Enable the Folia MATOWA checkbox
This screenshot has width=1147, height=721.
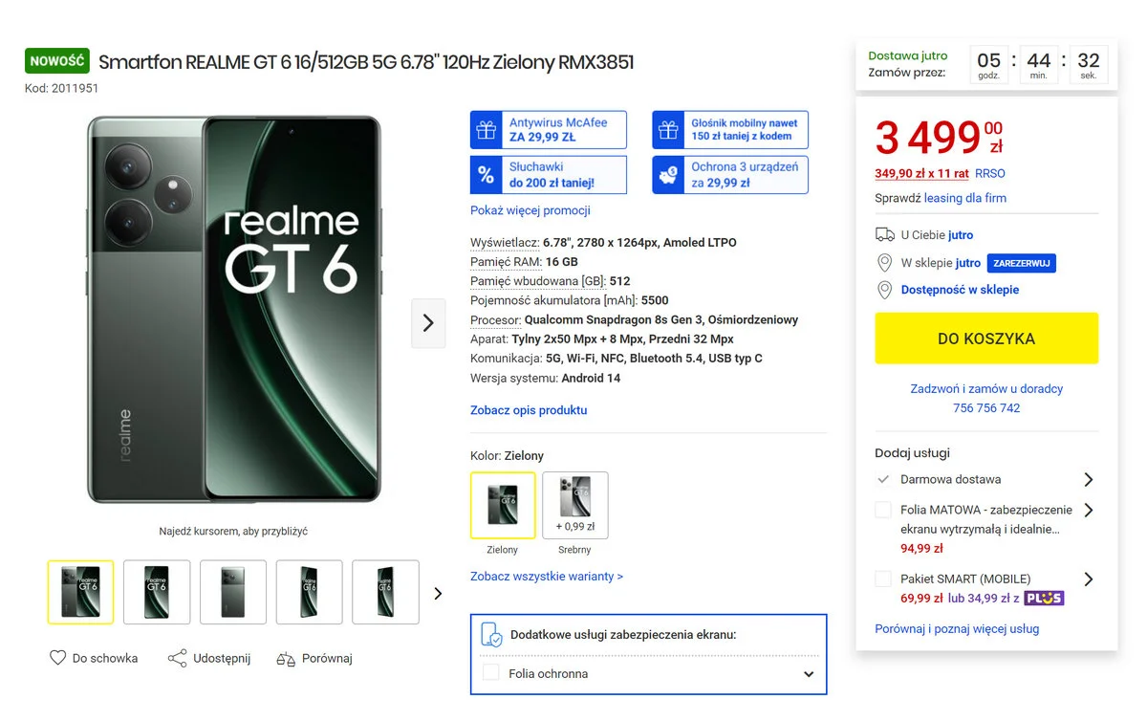(x=882, y=510)
